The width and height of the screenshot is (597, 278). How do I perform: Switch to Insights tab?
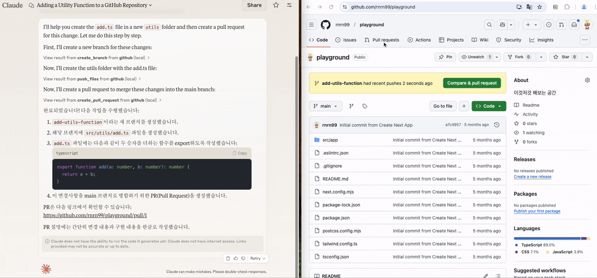click(541, 40)
